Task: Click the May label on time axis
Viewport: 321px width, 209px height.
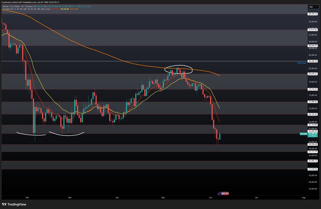Action: coord(163,198)
